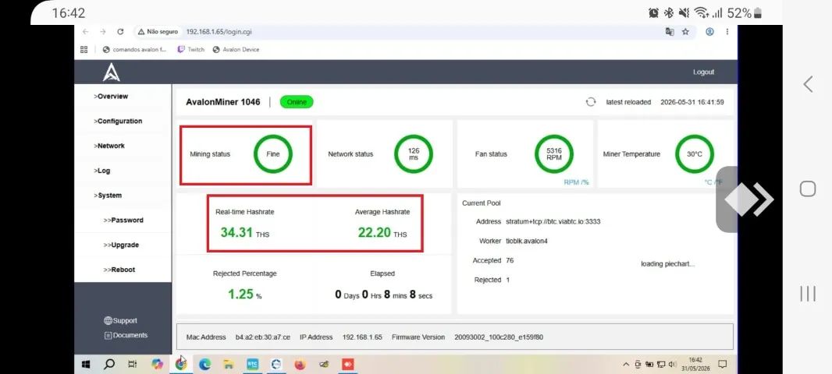Show hidden system tray icons chevron

coord(626,364)
